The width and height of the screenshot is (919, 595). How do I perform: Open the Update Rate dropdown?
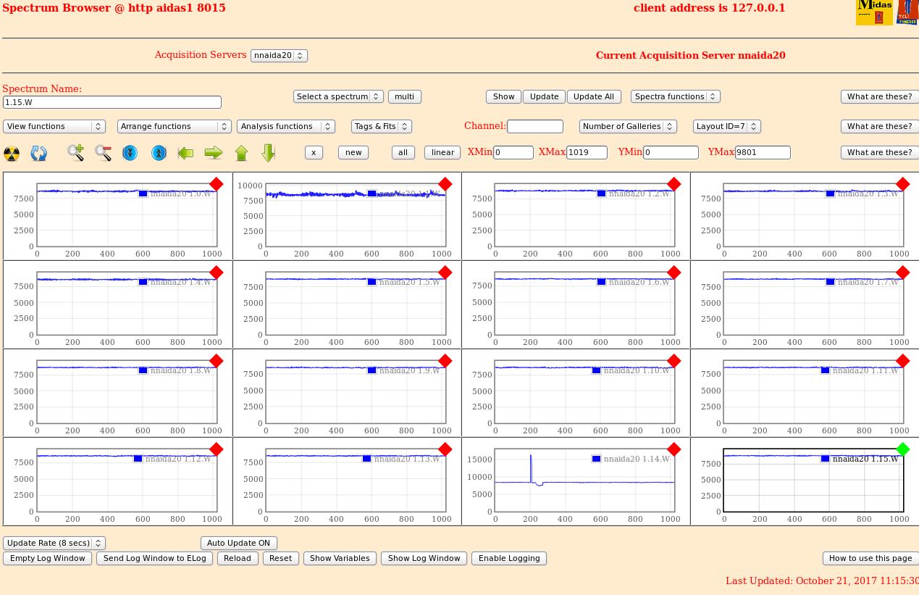(54, 543)
